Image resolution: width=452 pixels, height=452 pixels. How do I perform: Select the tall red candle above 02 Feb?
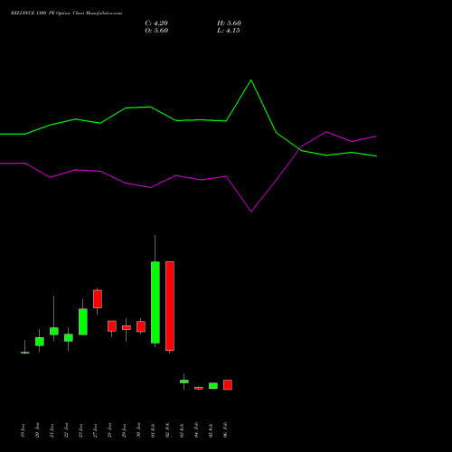170,306
